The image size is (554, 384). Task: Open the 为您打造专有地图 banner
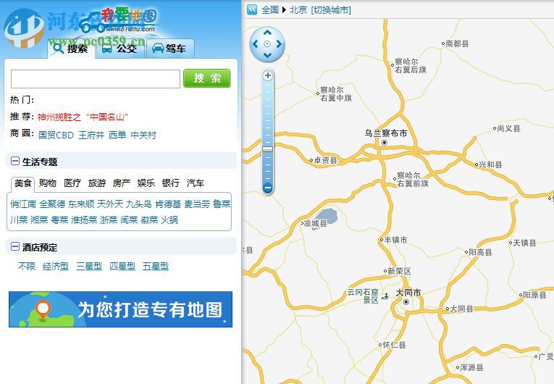pos(120,309)
